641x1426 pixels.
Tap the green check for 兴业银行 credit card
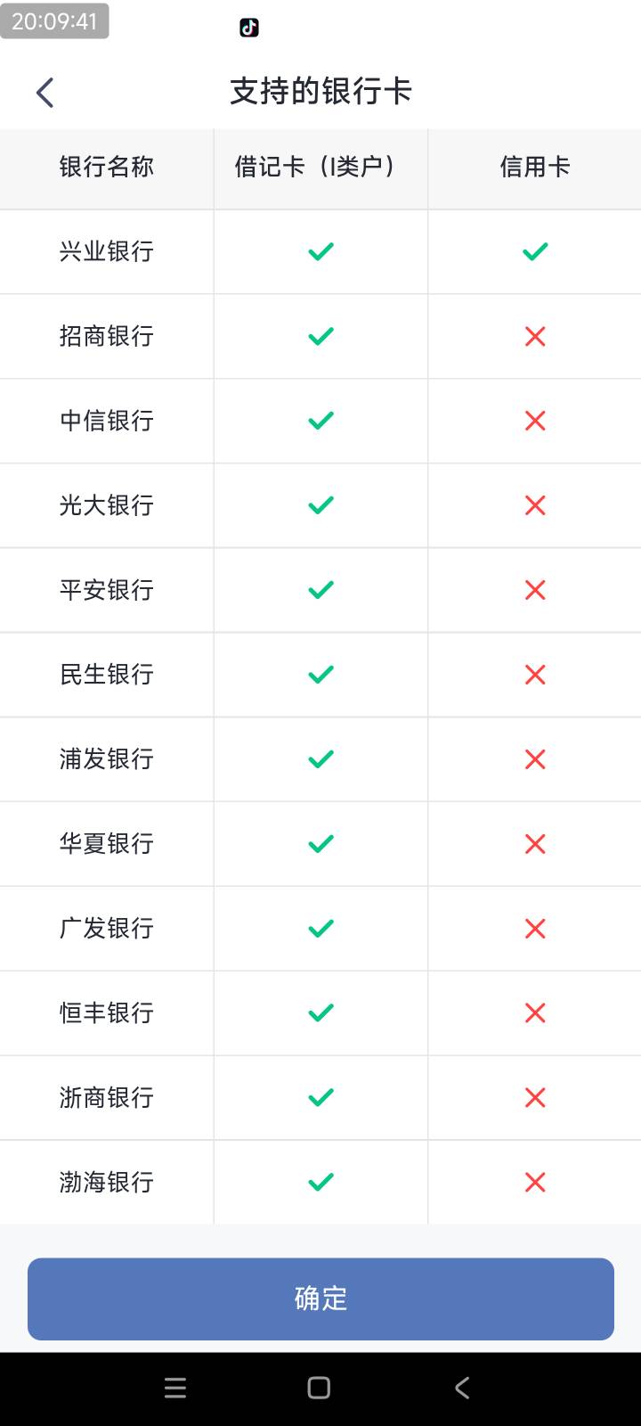pyautogui.click(x=535, y=251)
